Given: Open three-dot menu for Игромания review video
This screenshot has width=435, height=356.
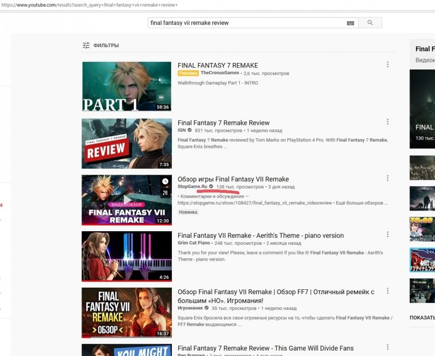Looking at the screenshot, I should (x=388, y=291).
